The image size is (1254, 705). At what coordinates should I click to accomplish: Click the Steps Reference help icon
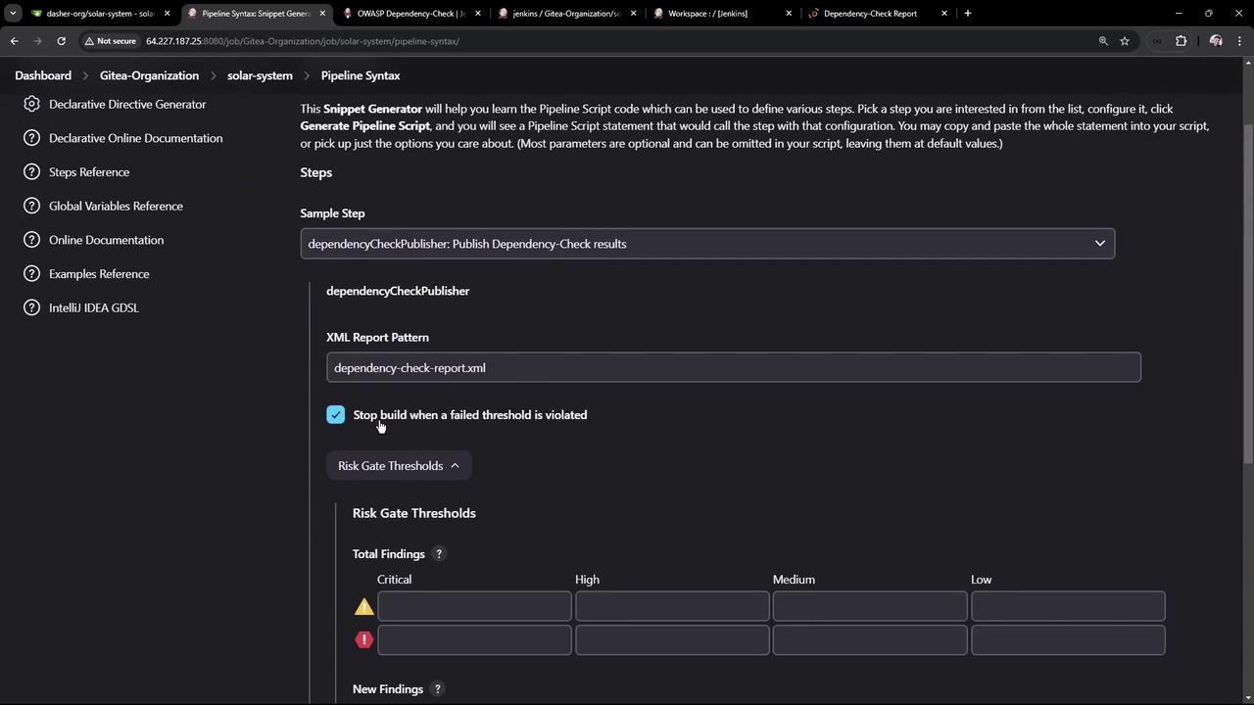pyautogui.click(x=31, y=172)
